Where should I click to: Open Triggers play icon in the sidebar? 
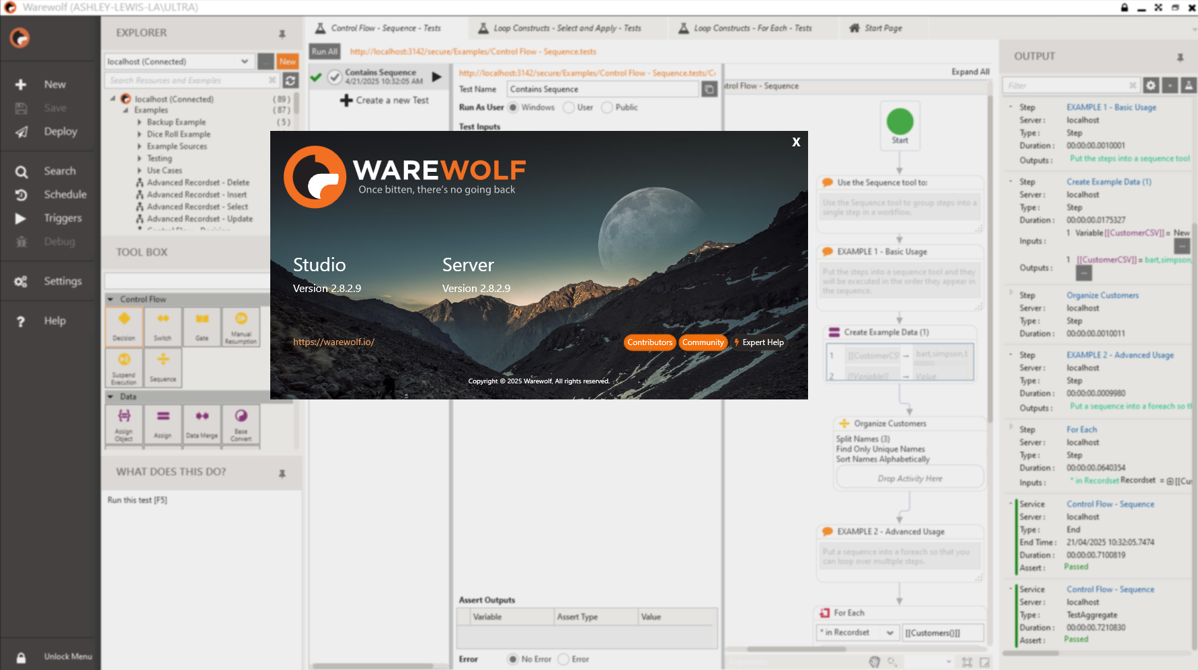21,218
